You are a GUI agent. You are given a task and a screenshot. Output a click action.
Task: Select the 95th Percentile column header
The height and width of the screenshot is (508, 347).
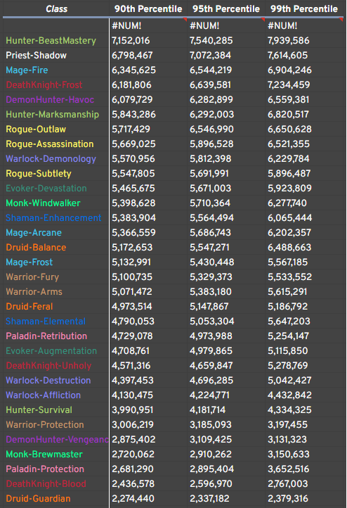coord(226,8)
